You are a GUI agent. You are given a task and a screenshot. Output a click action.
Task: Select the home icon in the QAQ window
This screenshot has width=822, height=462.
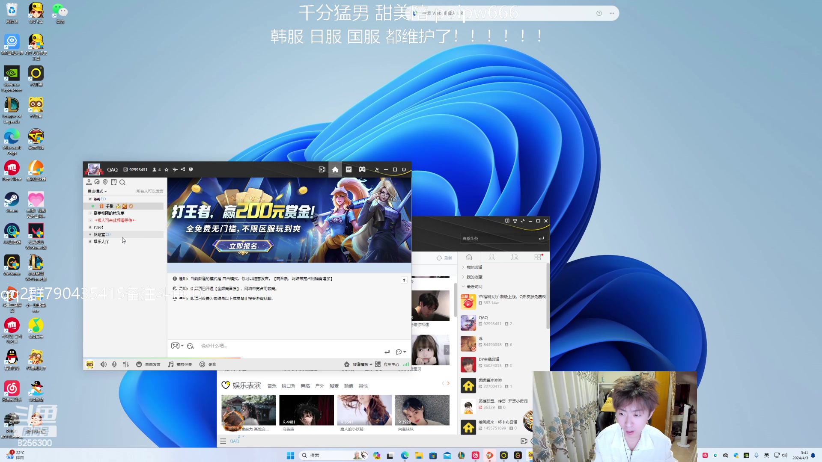[x=335, y=169]
